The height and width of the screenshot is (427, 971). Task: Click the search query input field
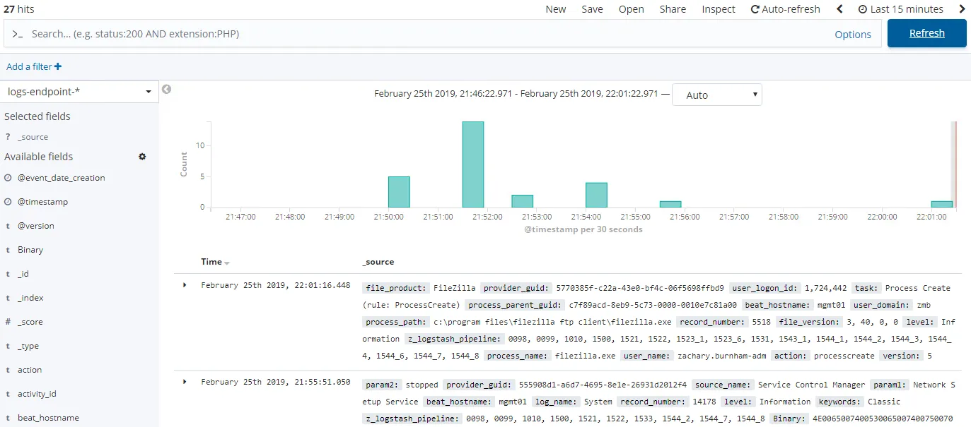pyautogui.click(x=428, y=34)
